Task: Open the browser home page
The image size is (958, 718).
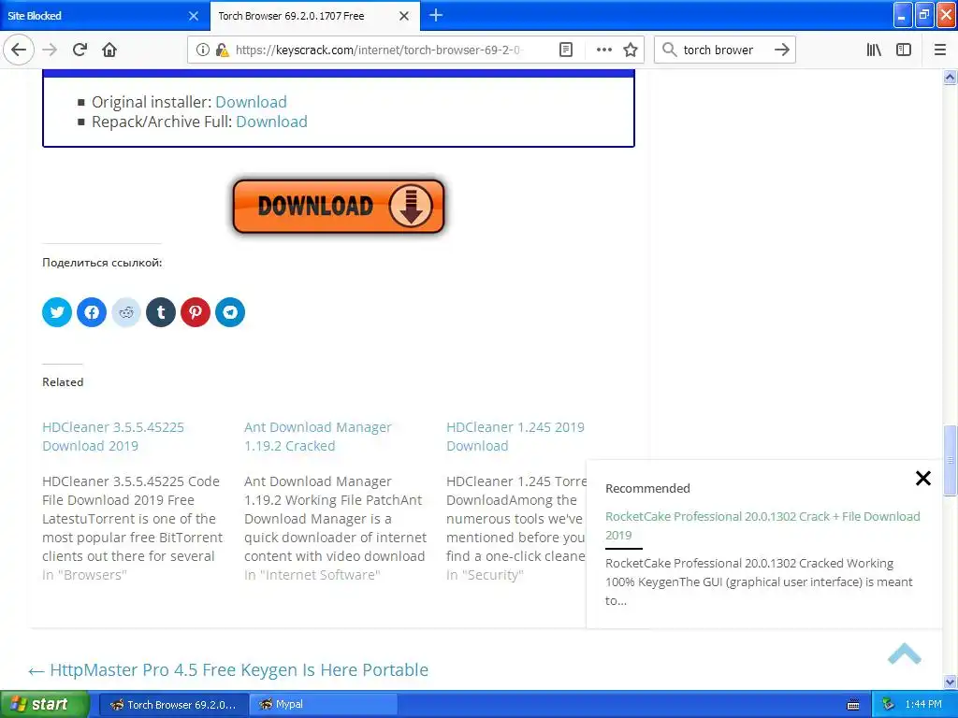Action: click(109, 50)
